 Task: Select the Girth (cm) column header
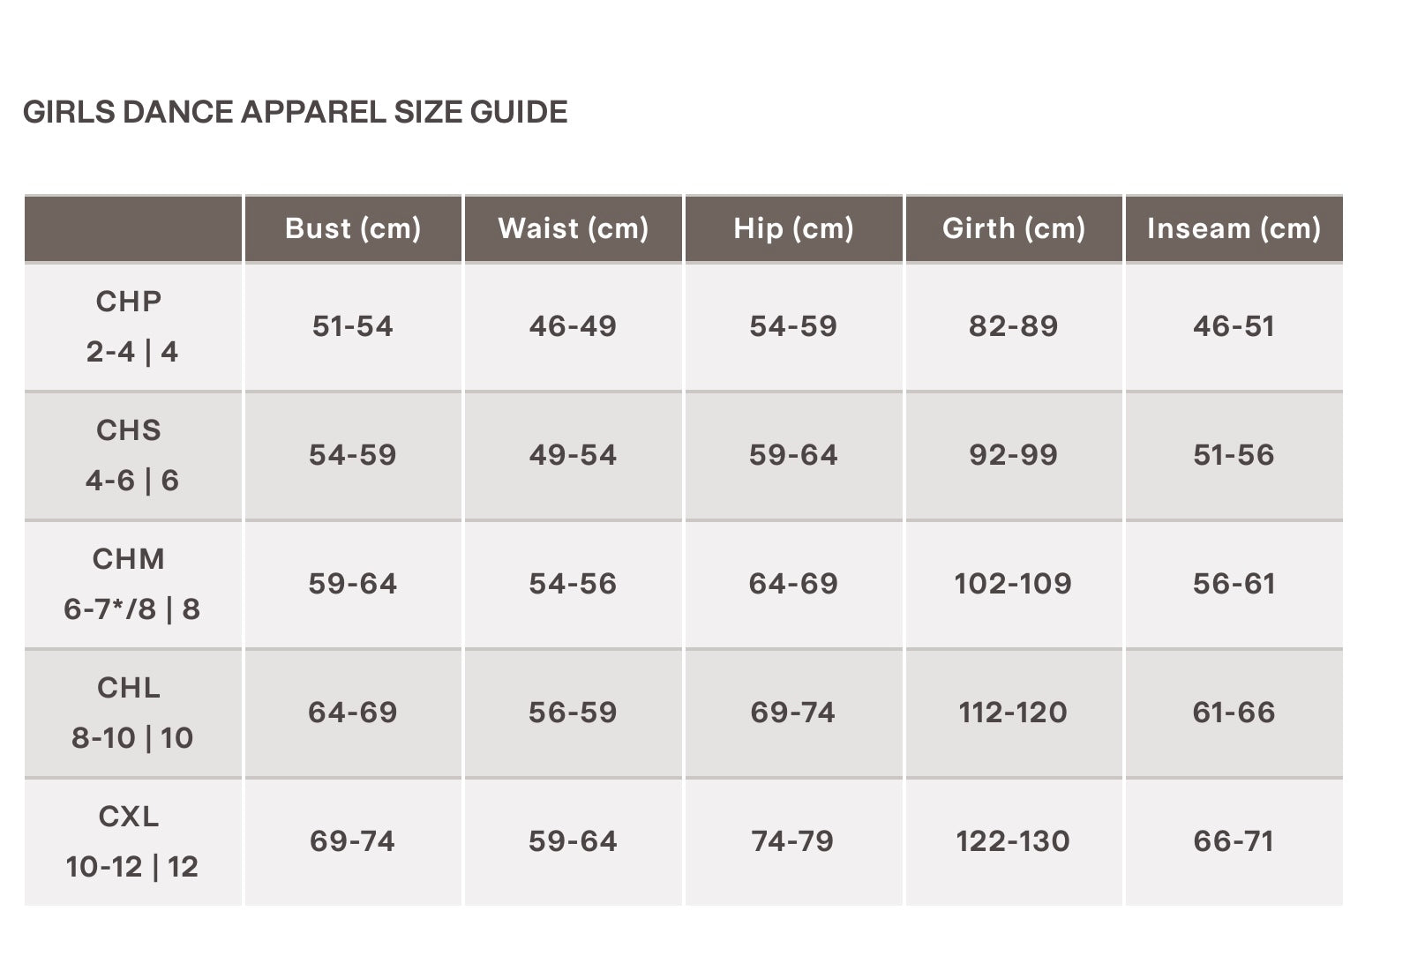click(x=1014, y=228)
